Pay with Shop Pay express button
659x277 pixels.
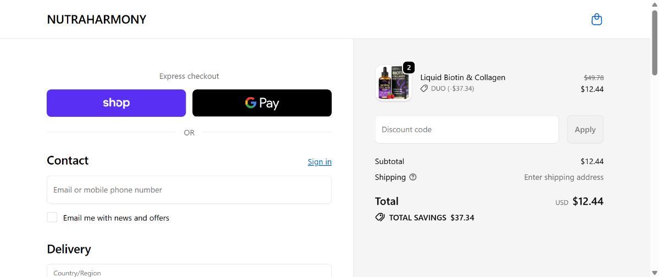point(116,103)
